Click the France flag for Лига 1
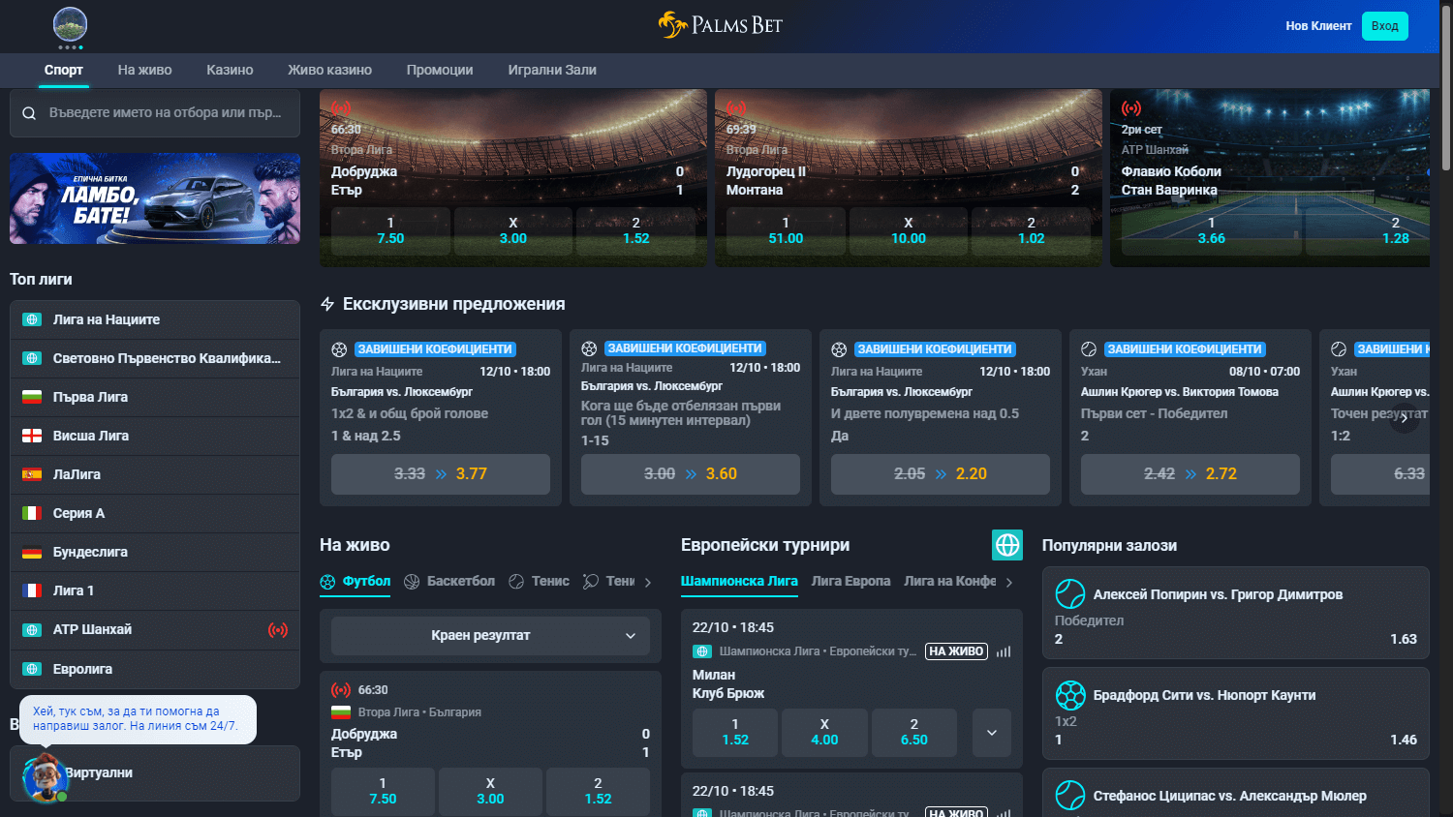Screen dimensions: 1453x817 click(32, 590)
